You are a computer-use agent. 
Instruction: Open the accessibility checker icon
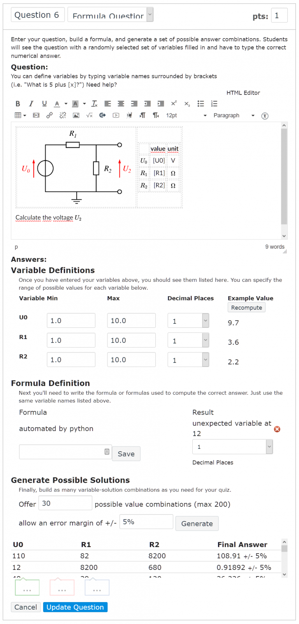265,116
